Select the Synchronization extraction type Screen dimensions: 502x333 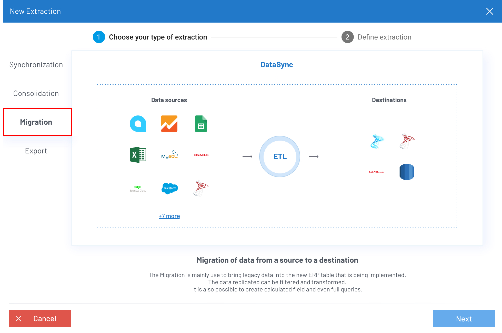[x=36, y=65]
